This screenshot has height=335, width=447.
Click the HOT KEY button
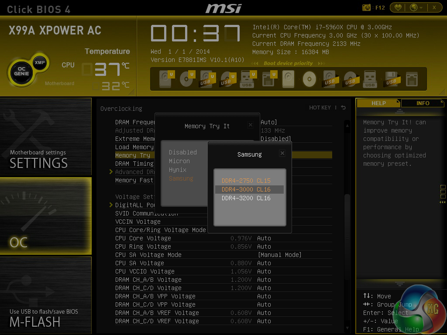[320, 107]
